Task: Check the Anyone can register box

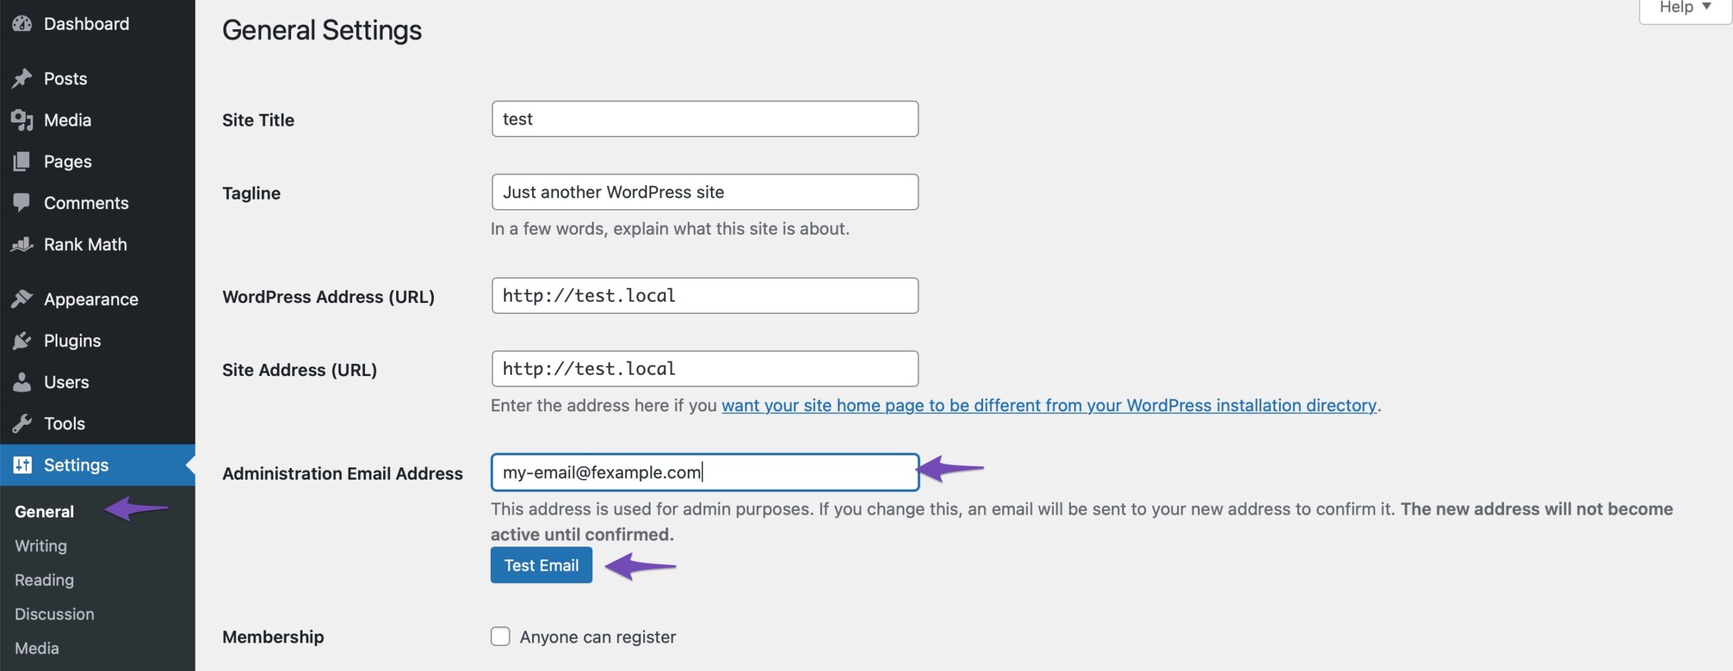Action: pos(500,636)
